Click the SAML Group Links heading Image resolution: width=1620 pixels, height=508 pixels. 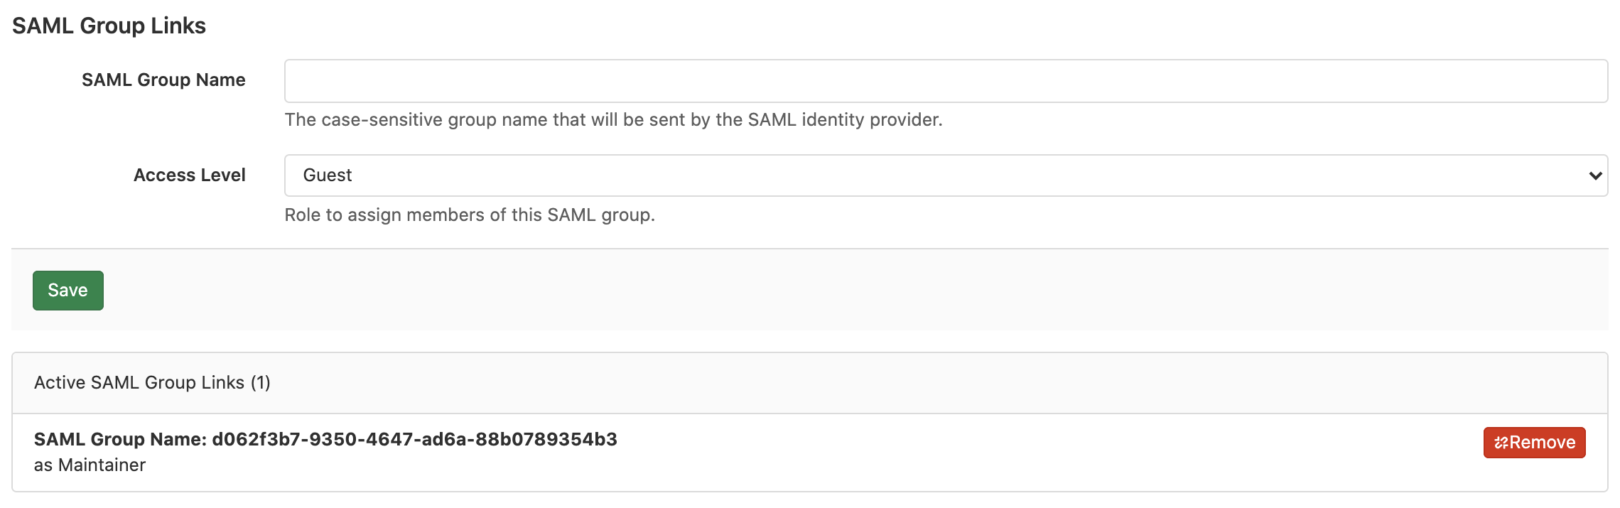[108, 26]
